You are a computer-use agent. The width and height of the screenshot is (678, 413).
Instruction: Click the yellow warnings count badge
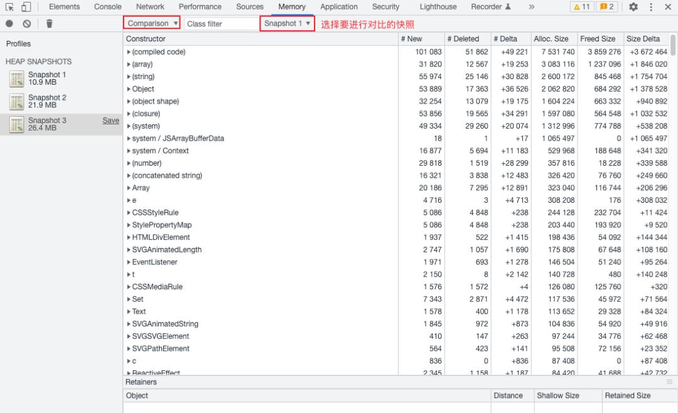coord(581,7)
